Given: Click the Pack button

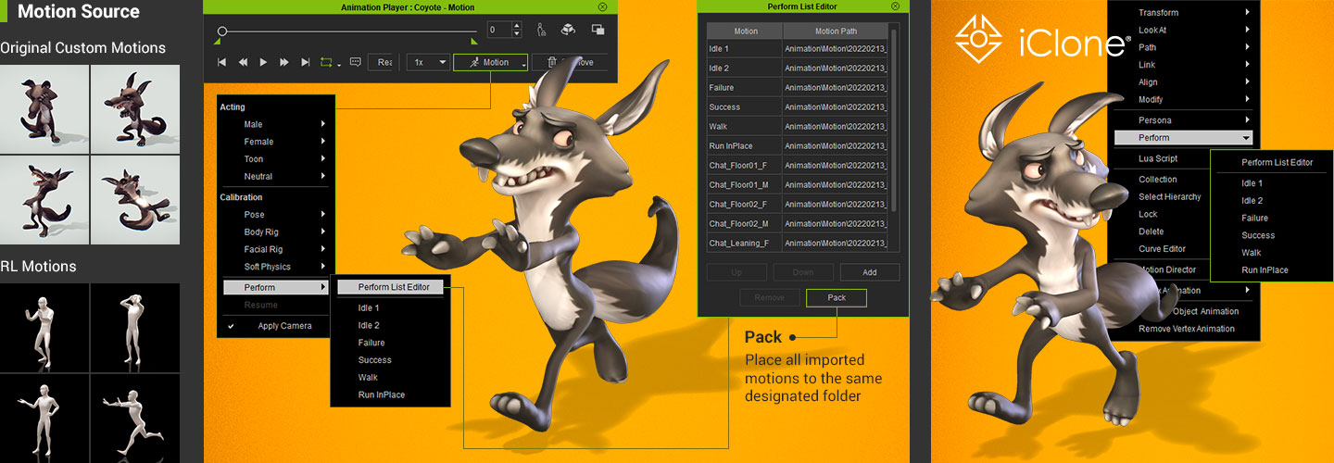Looking at the screenshot, I should coord(837,297).
